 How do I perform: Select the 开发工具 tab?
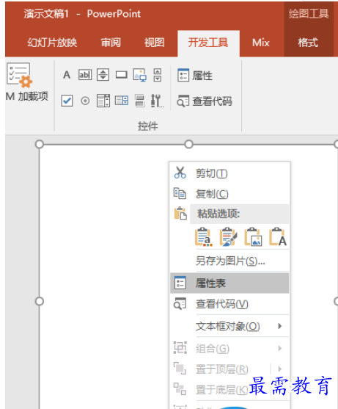coord(208,43)
